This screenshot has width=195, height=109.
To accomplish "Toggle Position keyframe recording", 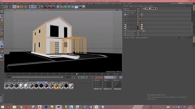I will point(106,78).
